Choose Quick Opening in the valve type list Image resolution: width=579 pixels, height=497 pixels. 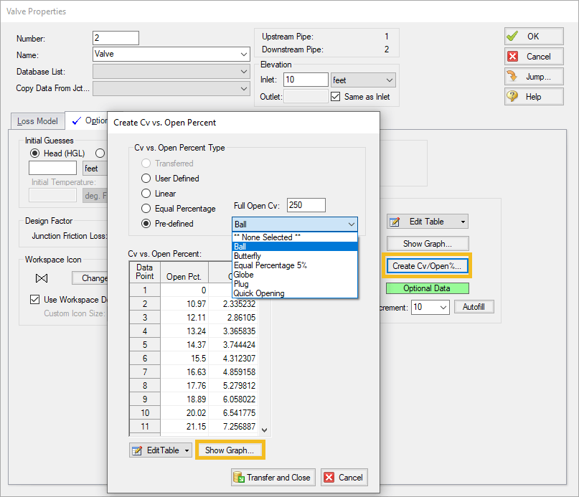295,293
